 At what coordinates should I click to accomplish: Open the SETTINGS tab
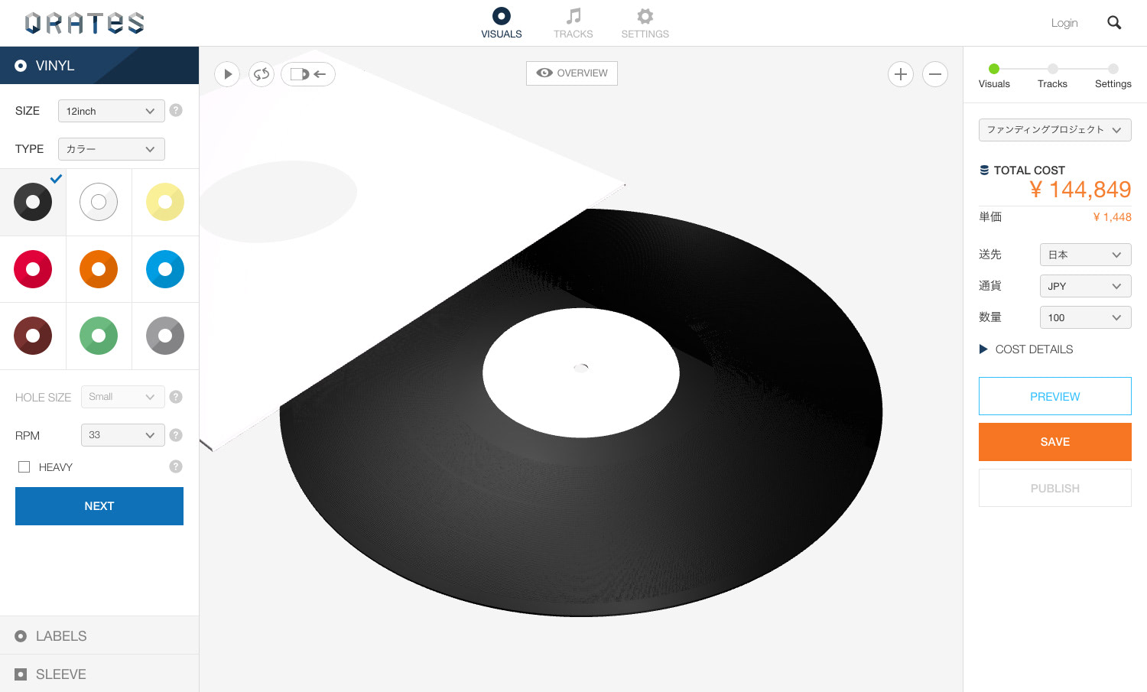pyautogui.click(x=645, y=23)
